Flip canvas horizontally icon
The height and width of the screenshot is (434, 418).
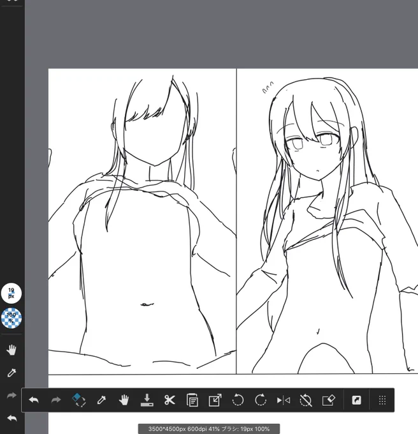(x=283, y=400)
